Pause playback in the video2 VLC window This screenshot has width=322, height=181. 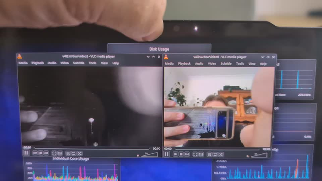[26, 153]
